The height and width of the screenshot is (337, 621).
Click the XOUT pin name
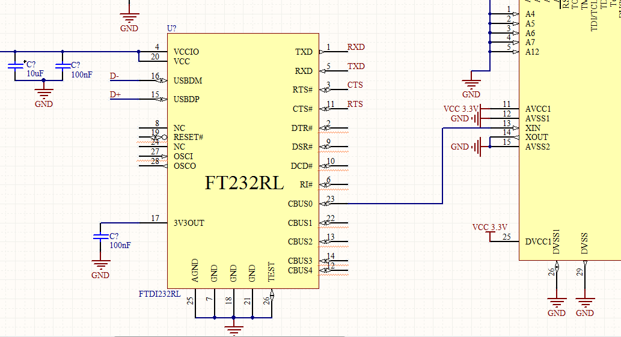click(537, 137)
